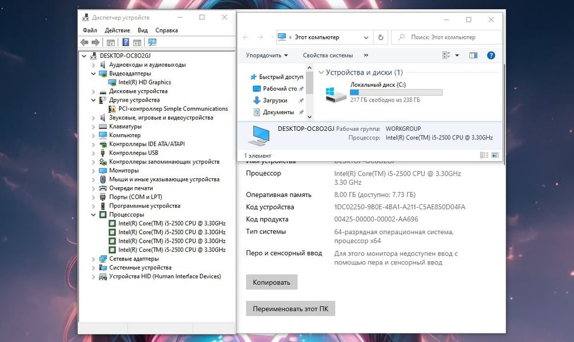The image size is (574, 342).
Task: Select Документы in navigation pane
Action: (x=278, y=112)
